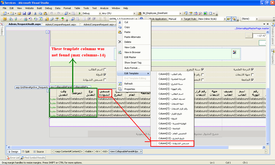Click the Toolbox hammer-wrench toolbar icon
Screen dimensions: 275x165
[200, 13]
